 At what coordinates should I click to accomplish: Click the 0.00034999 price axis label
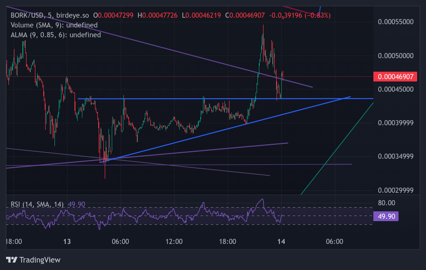point(396,156)
